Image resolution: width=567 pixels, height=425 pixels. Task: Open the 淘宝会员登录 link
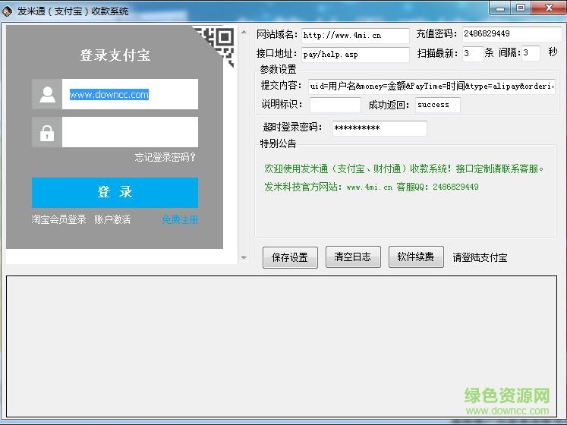tap(59, 219)
